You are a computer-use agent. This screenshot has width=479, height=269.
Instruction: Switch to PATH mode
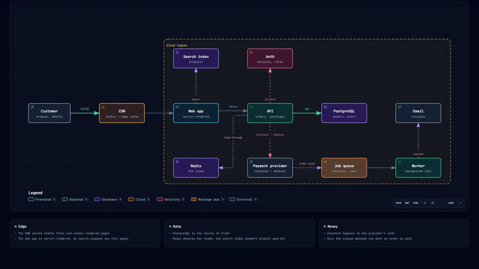(x=398, y=203)
